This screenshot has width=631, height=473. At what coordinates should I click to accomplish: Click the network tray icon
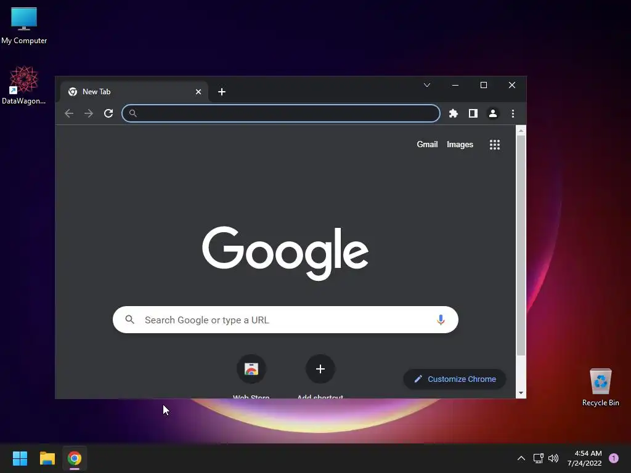pyautogui.click(x=538, y=458)
